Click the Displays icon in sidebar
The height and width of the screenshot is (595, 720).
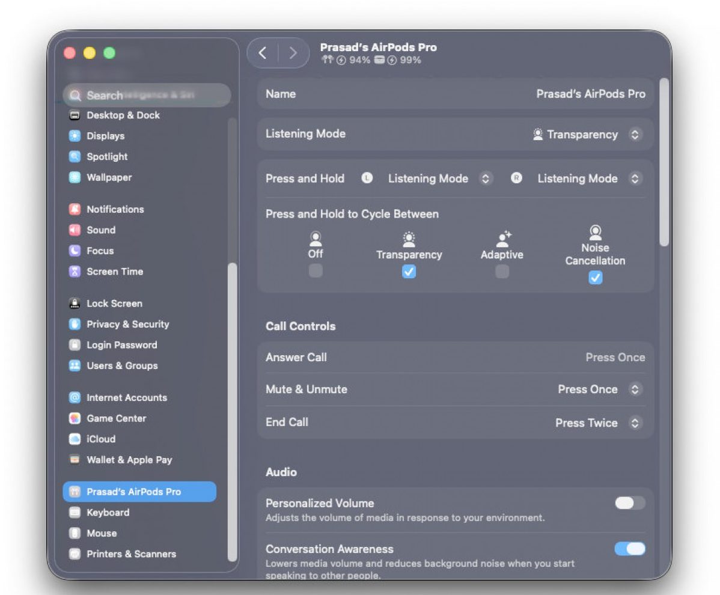coord(75,136)
